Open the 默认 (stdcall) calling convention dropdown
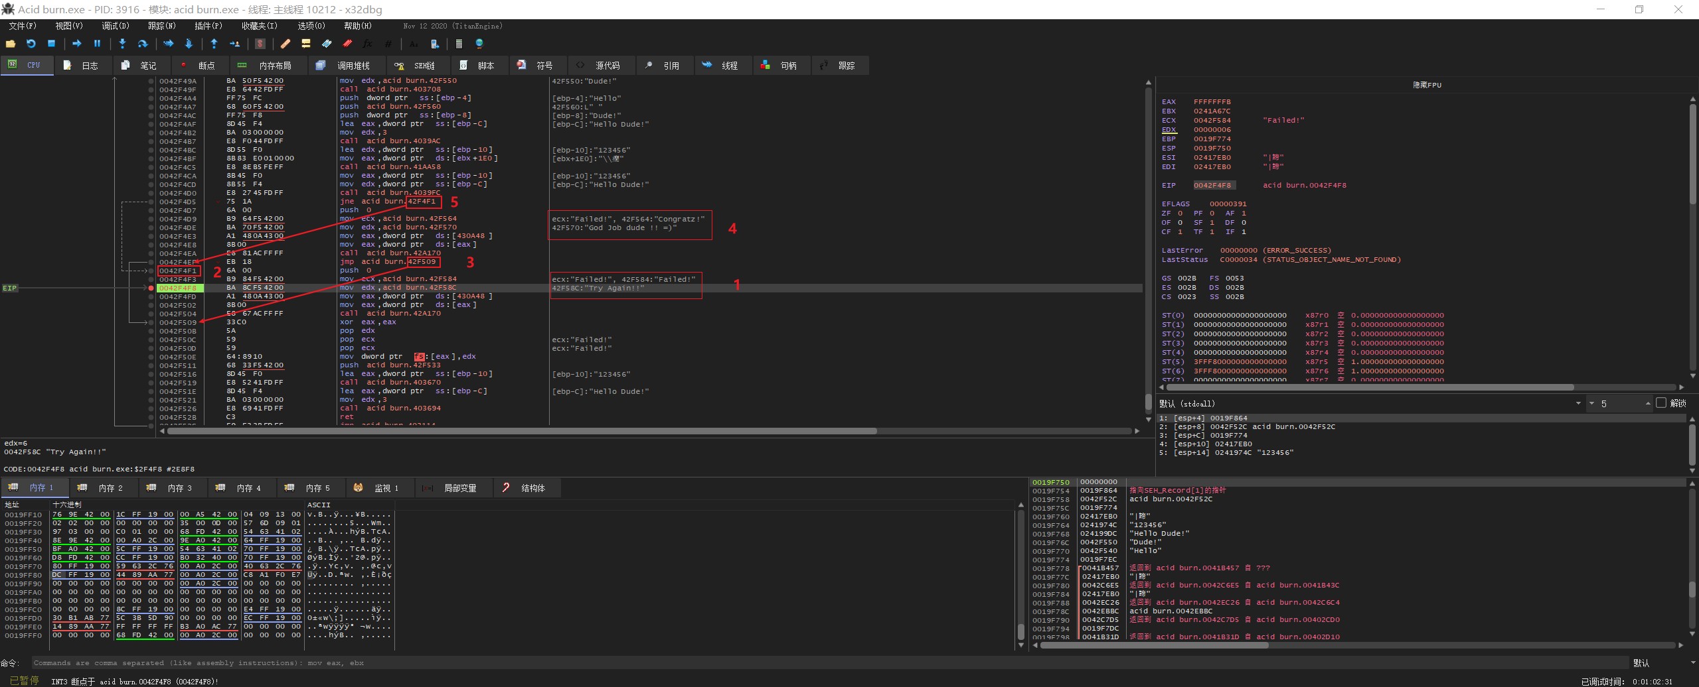 coord(1578,403)
